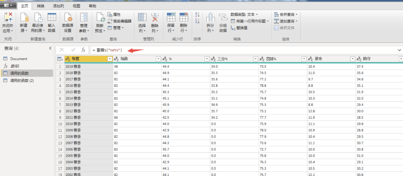Image resolution: width=403 pixels, height=176 pixels.
Task: Click the Remove Columns icon
Action: click(155, 18)
